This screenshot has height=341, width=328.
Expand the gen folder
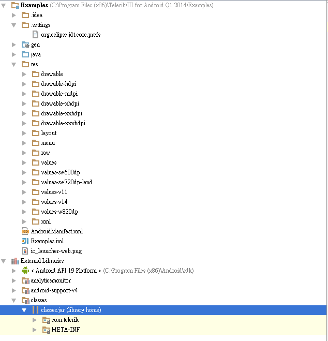click(x=14, y=45)
